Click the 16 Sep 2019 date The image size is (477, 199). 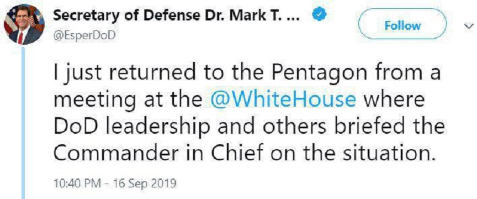tap(145, 184)
